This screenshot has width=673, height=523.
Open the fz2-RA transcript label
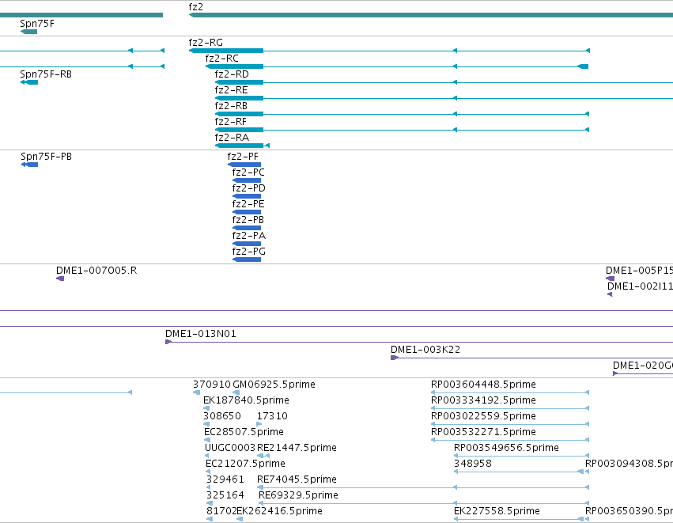[x=232, y=138]
